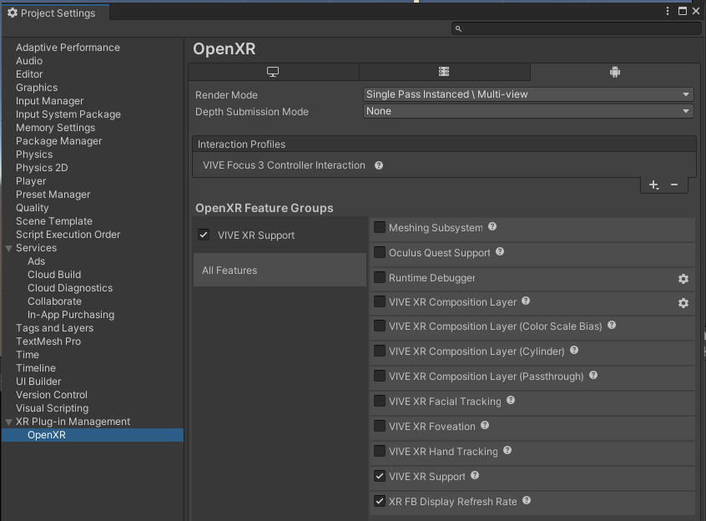Show help for VIVE XR Hand Tracking
Image resolution: width=706 pixels, height=521 pixels.
pos(507,450)
